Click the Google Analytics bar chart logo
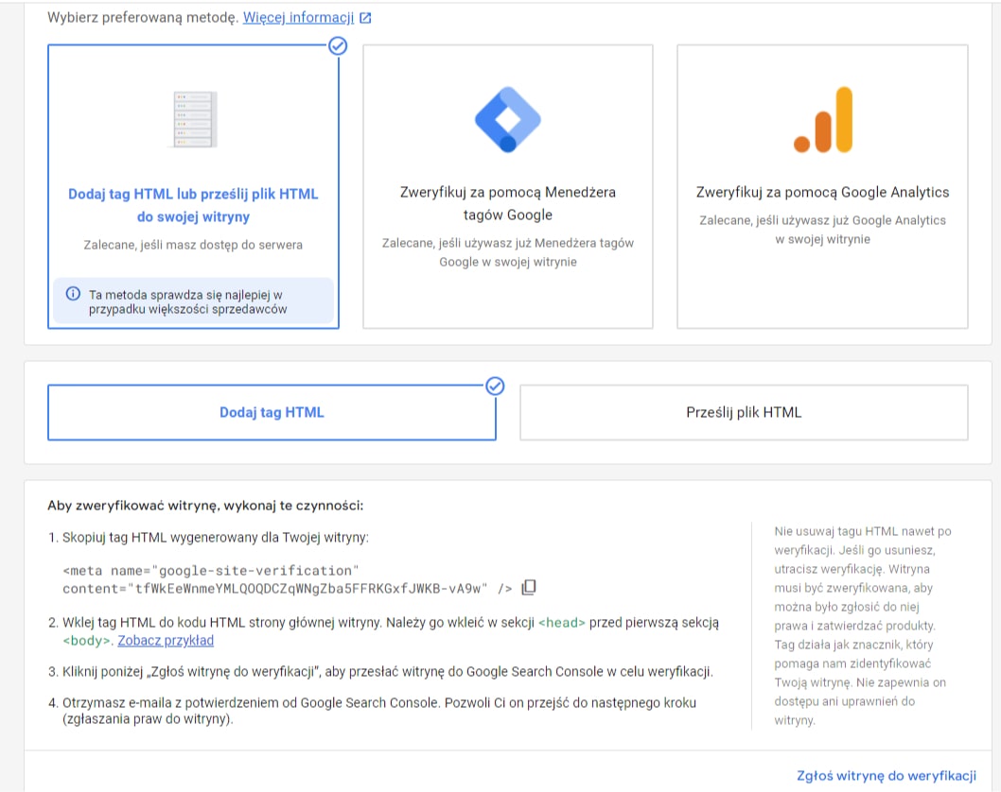Viewport: 1001px width, 792px height. 822,120
